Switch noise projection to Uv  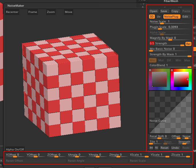pos(159,17)
